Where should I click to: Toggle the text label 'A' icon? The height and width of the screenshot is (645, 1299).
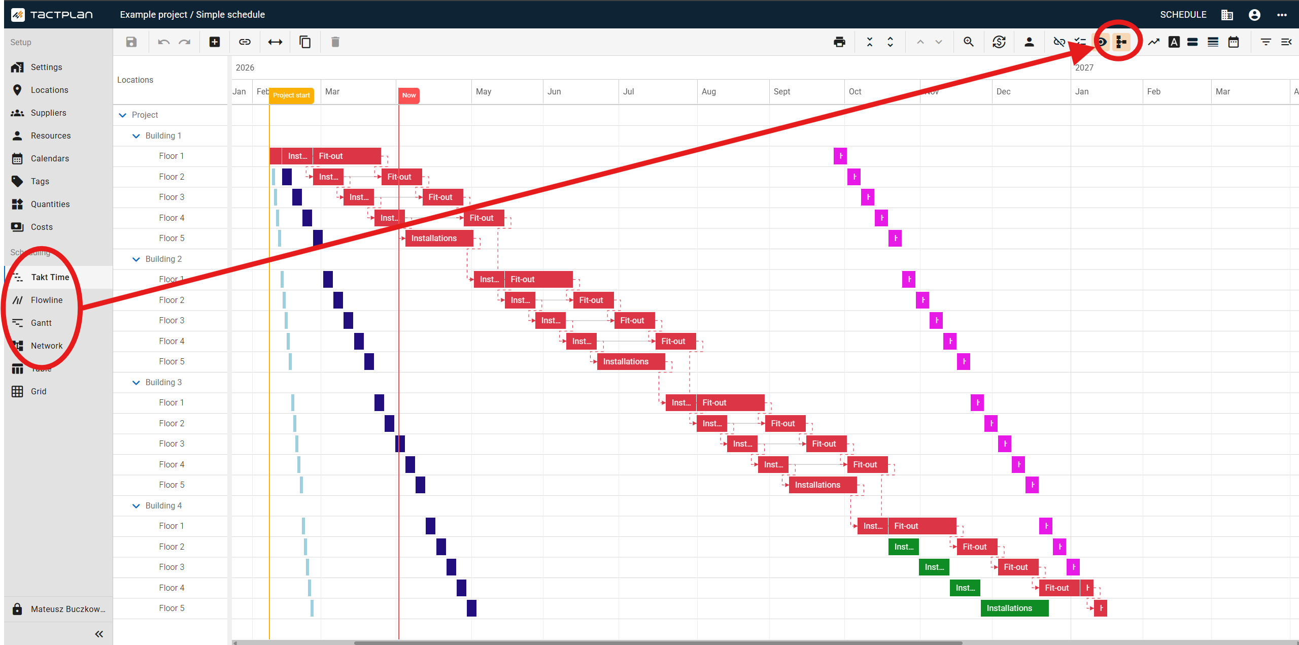pos(1174,42)
